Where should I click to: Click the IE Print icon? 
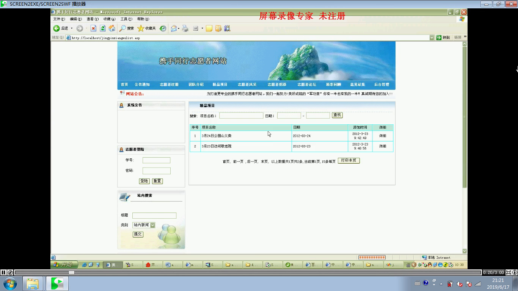185,28
